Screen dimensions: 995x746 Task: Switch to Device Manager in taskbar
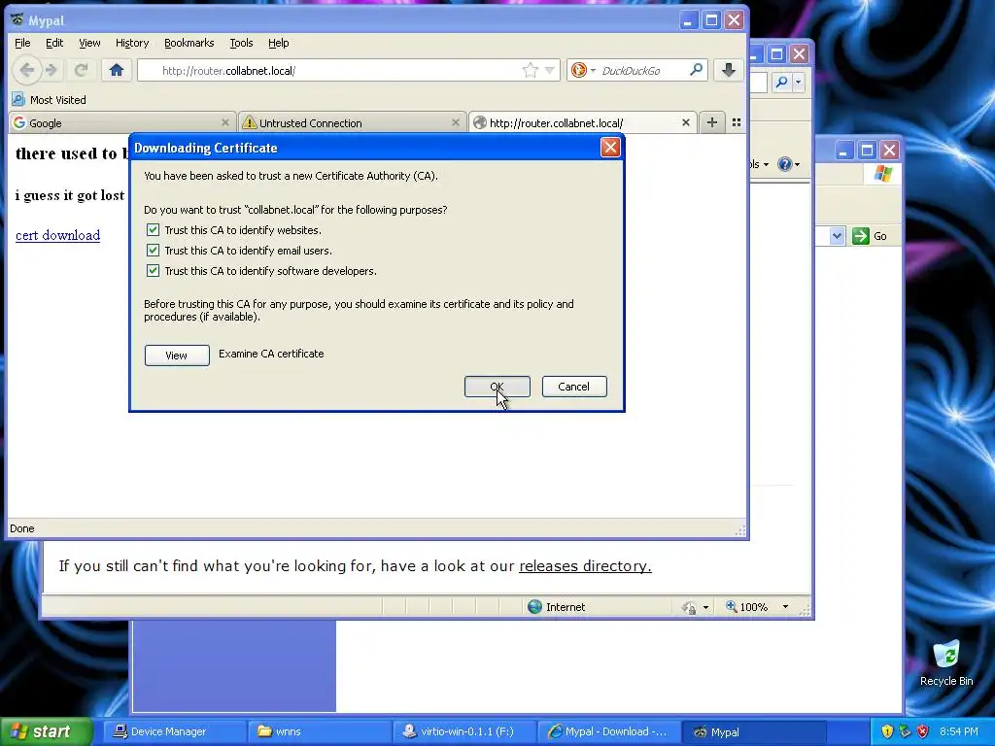[x=173, y=731]
